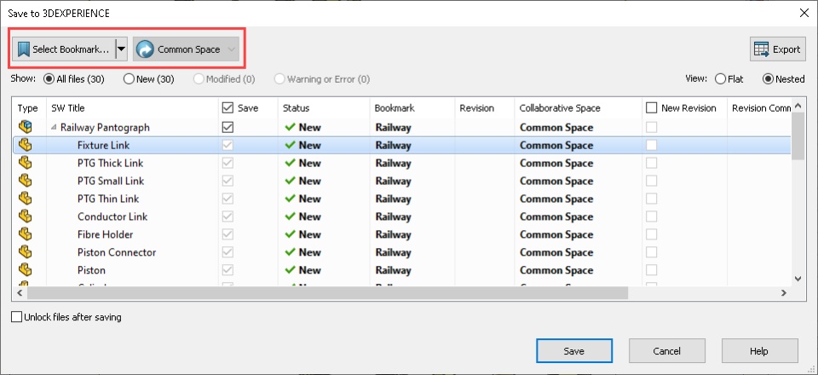Select the Flat view radio button
The width and height of the screenshot is (818, 375).
coord(722,79)
